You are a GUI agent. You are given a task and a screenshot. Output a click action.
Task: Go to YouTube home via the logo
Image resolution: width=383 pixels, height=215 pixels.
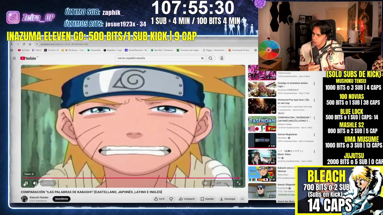click(28, 58)
